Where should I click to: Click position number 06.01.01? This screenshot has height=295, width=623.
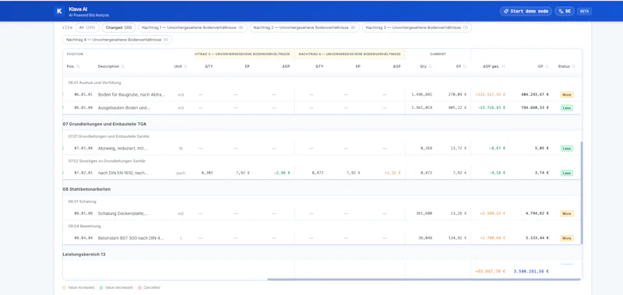(x=83, y=95)
